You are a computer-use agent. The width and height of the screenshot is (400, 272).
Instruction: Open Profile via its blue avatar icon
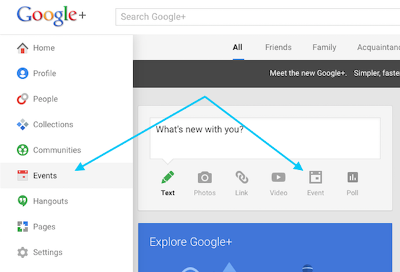(23, 73)
